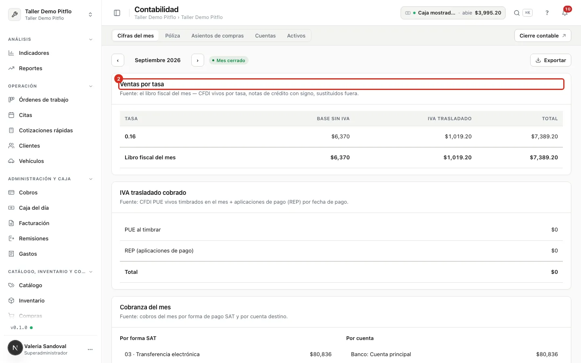Go to previous month arrow
The width and height of the screenshot is (581, 363).
[x=118, y=60]
